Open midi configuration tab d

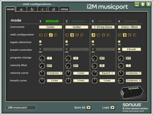(x=54, y=9)
